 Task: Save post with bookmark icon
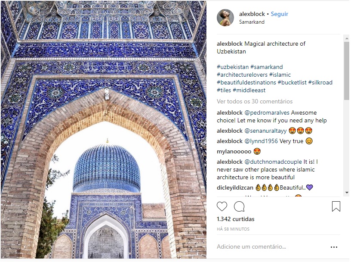pos(336,206)
